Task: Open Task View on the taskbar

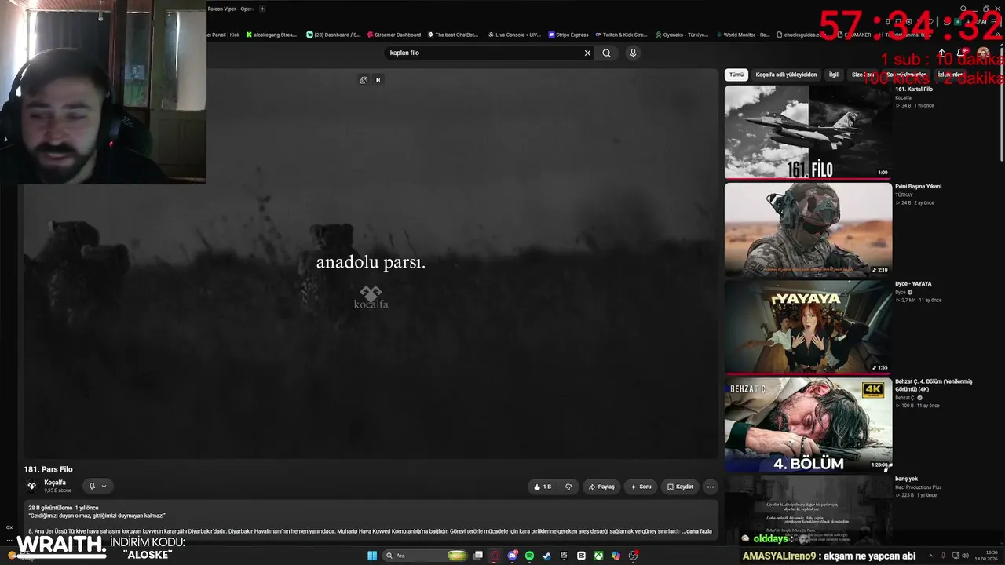Action: [477, 556]
